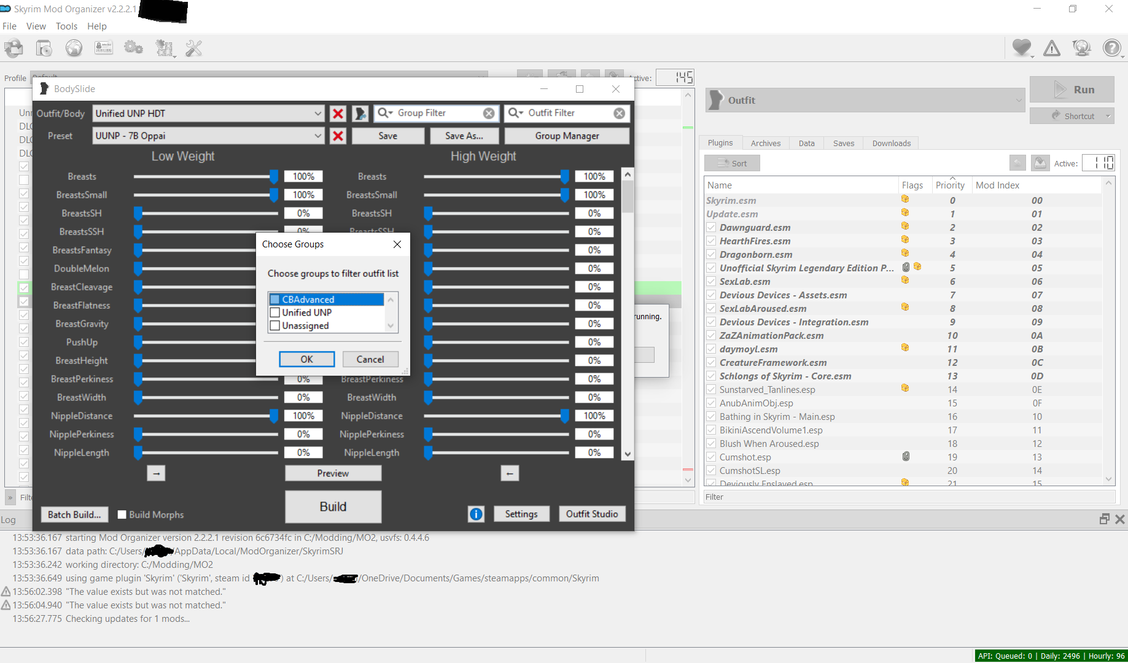Open the View menu
This screenshot has height=663, width=1128.
(36, 26)
